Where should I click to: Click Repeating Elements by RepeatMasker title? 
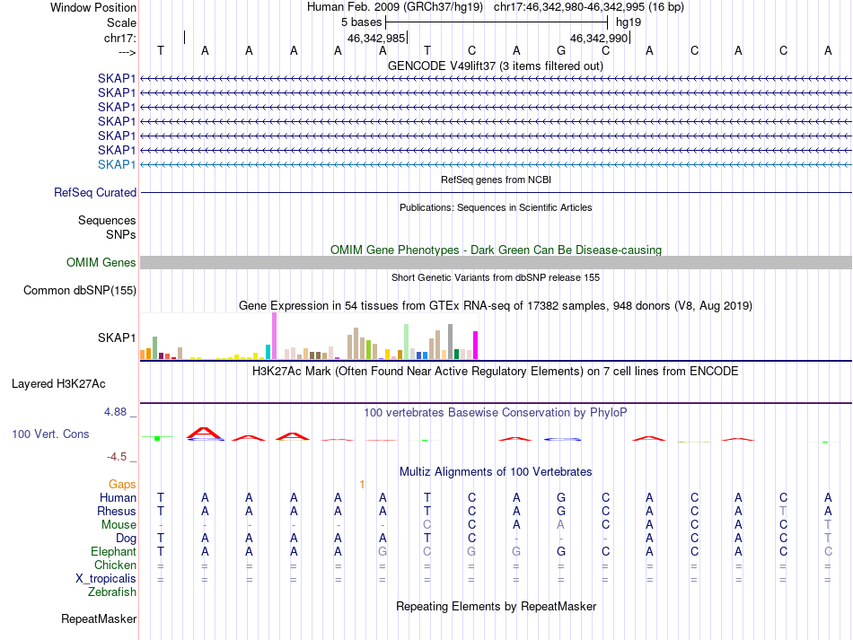point(496,606)
